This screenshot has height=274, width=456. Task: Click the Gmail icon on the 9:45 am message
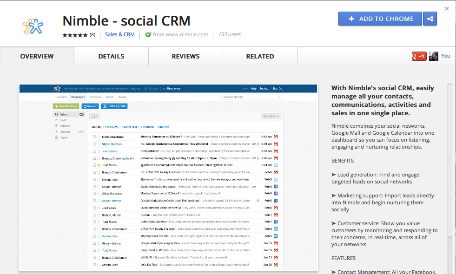point(276,137)
